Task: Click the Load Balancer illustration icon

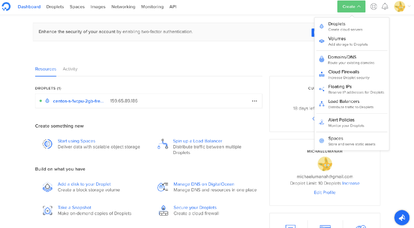Action: pyautogui.click(x=163, y=144)
